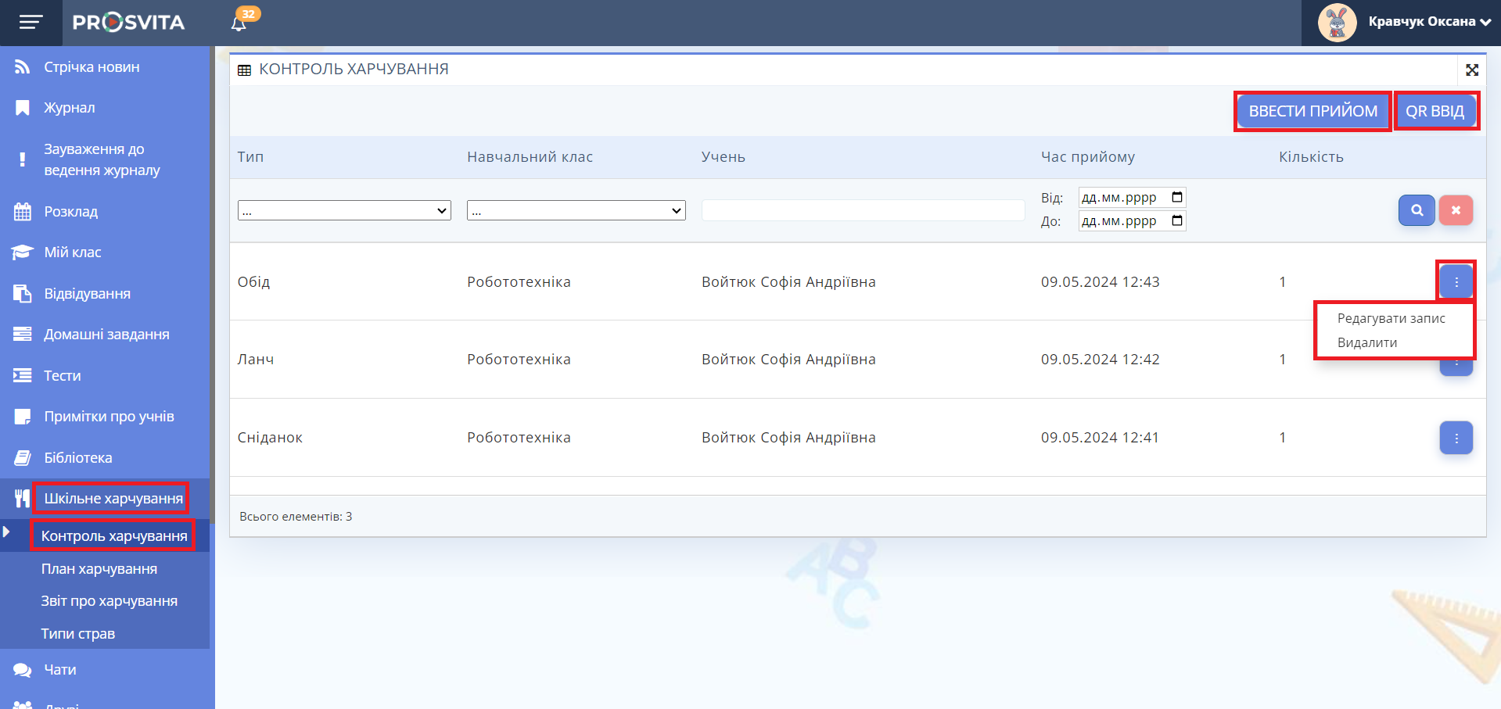Image resolution: width=1501 pixels, height=709 pixels.
Task: Open План харчування in the sidebar
Action: 99,569
